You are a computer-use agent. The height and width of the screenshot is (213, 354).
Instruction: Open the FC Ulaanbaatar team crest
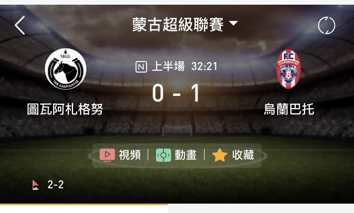pos(288,69)
